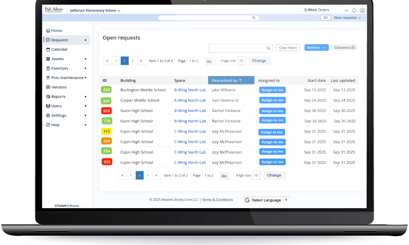
Task: Expand the Actions dropdown
Action: [x=316, y=48]
